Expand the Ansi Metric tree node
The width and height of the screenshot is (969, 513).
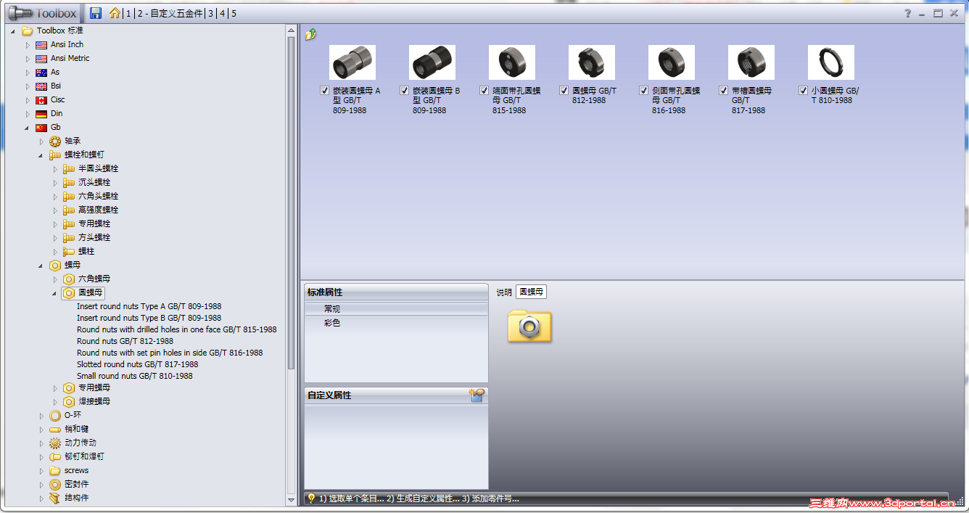[28, 59]
